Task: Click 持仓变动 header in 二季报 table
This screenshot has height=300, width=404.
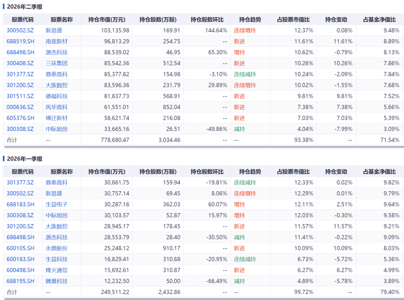Action: pos(336,19)
